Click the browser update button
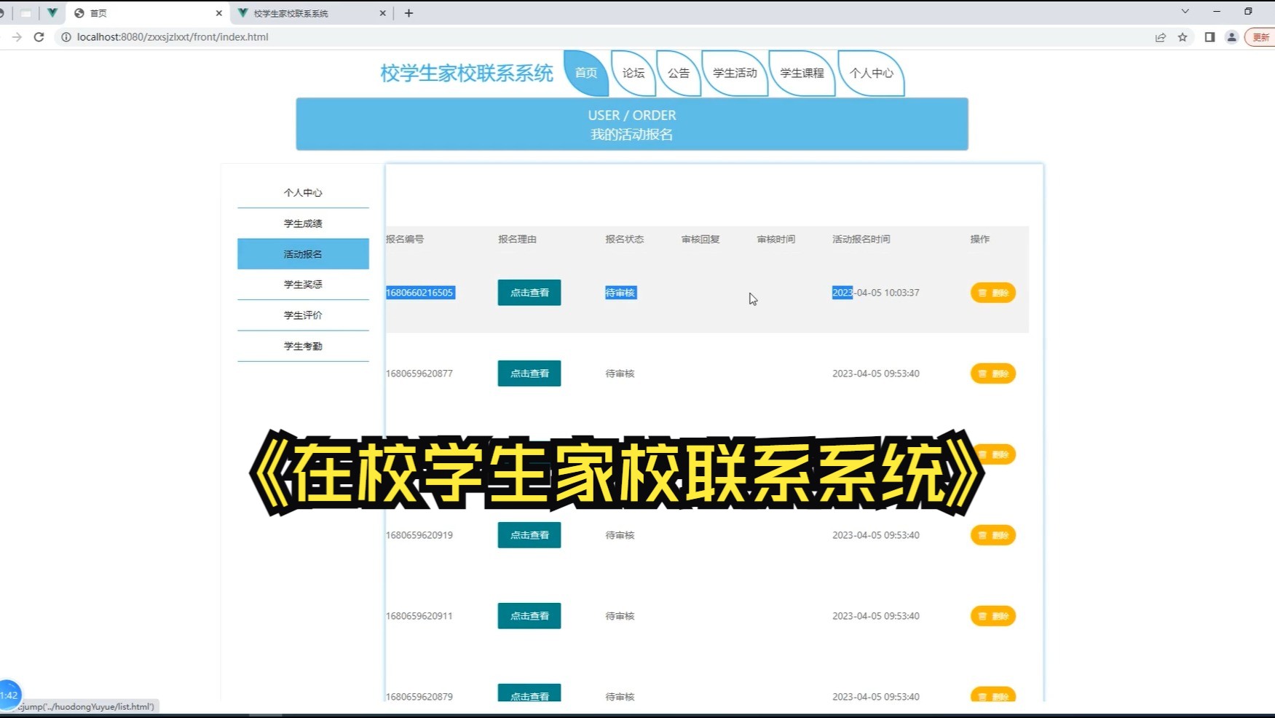The image size is (1275, 718). [x=1261, y=37]
